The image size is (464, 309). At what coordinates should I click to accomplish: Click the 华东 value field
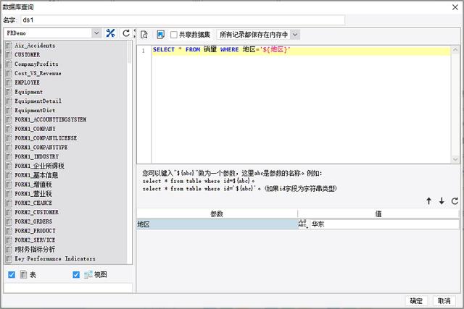coord(384,224)
